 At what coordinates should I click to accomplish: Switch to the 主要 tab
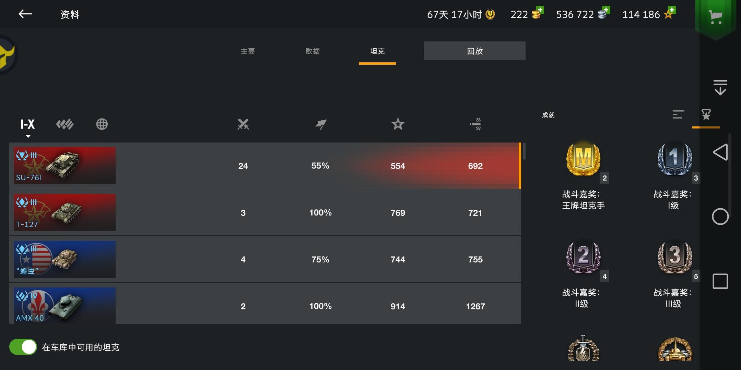coord(248,51)
